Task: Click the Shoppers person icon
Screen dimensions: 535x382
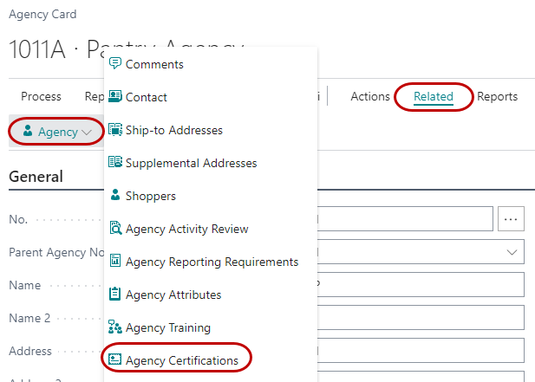Action: [x=114, y=196]
